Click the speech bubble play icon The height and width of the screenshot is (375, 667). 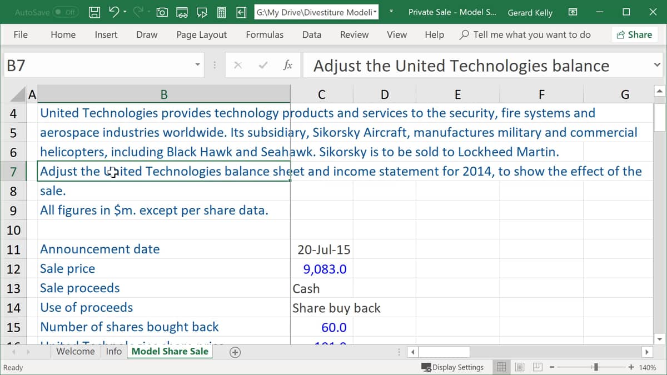[202, 12]
